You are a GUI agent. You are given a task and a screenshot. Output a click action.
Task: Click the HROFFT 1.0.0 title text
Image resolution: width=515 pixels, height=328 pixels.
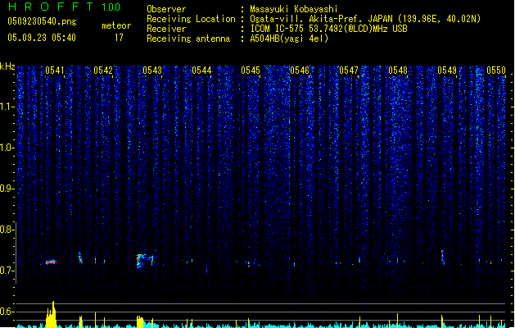[65, 7]
